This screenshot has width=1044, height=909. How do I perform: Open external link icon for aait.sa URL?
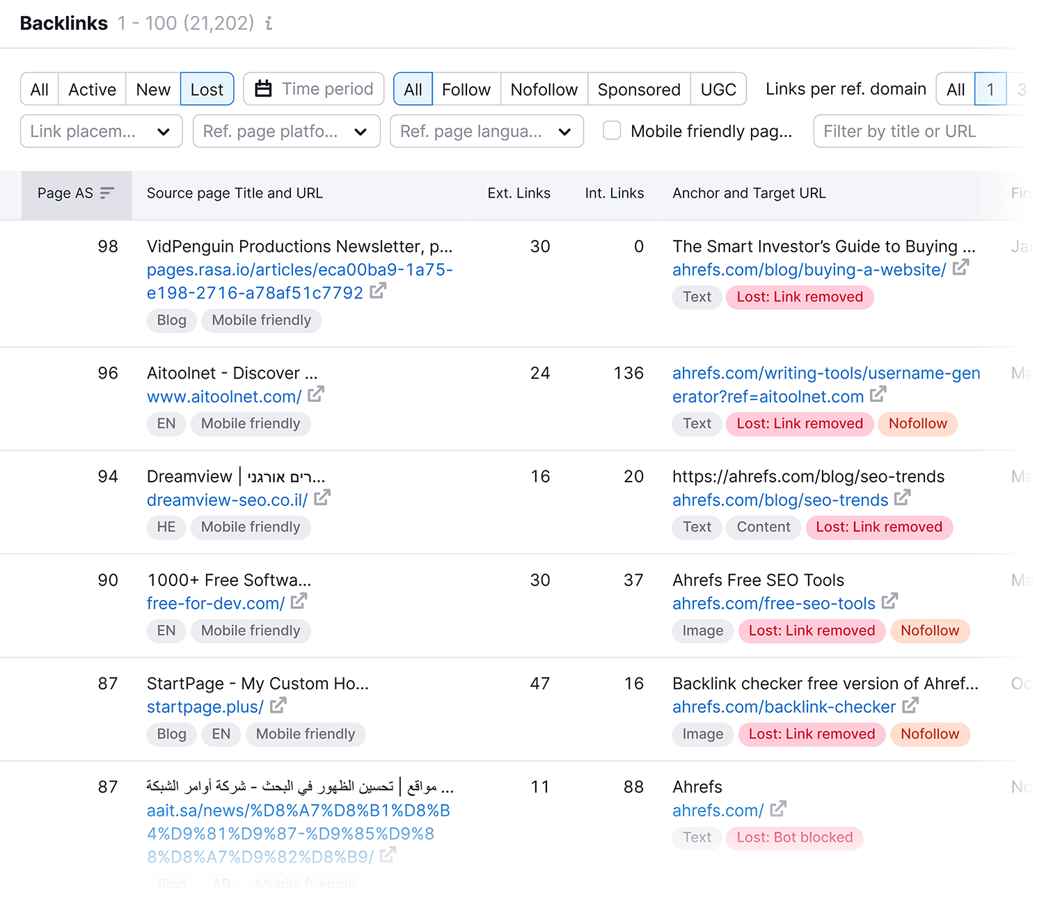point(388,855)
